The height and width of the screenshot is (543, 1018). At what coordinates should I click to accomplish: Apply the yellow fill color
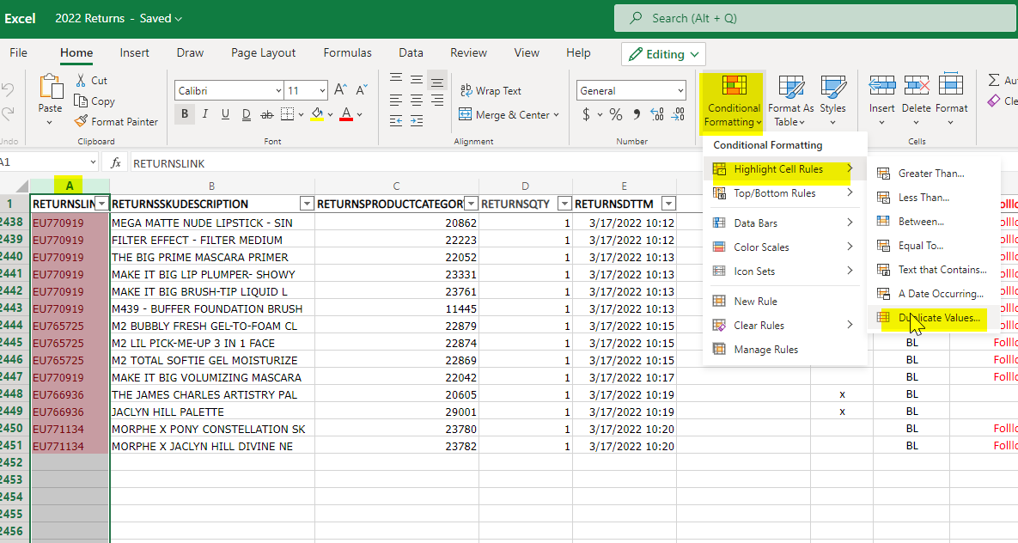click(318, 114)
